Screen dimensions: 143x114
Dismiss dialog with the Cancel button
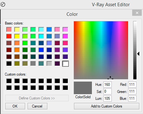[37, 106]
